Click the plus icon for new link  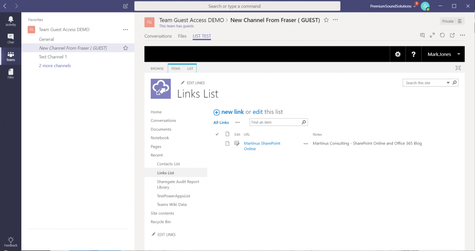pos(216,113)
